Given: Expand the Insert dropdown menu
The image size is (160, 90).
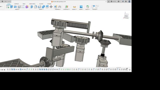Looking at the screenshot, I should pos(81,9).
